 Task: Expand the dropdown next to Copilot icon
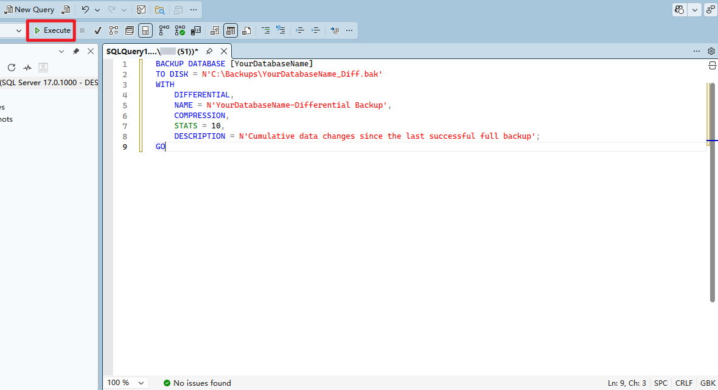695,10
